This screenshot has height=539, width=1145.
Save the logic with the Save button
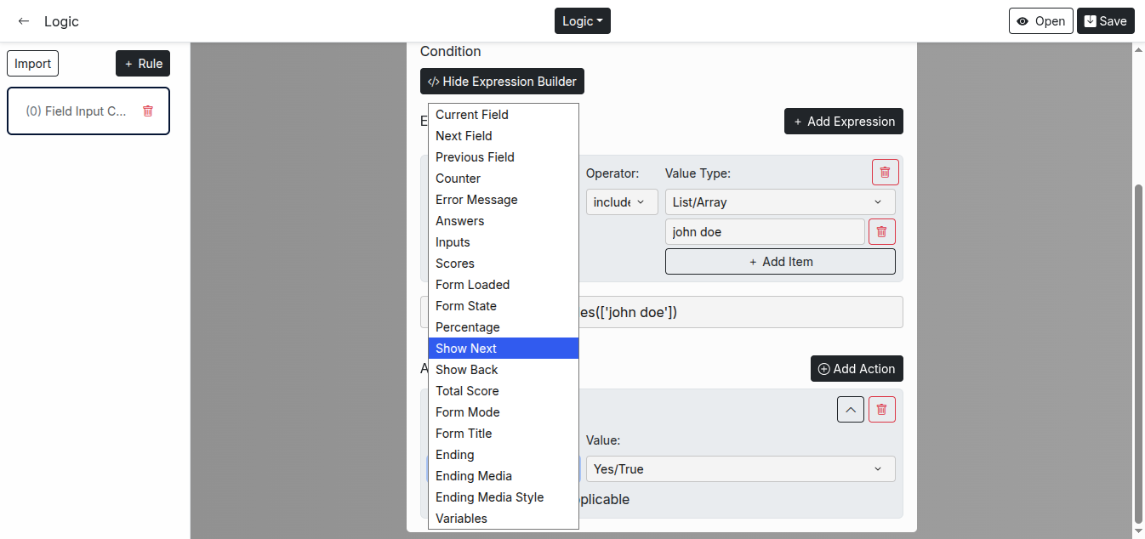point(1105,21)
